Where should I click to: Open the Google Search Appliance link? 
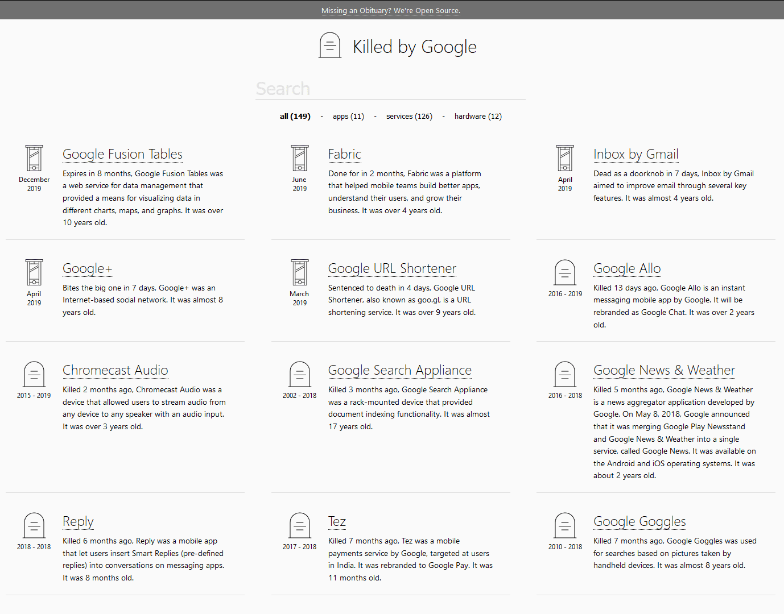399,371
